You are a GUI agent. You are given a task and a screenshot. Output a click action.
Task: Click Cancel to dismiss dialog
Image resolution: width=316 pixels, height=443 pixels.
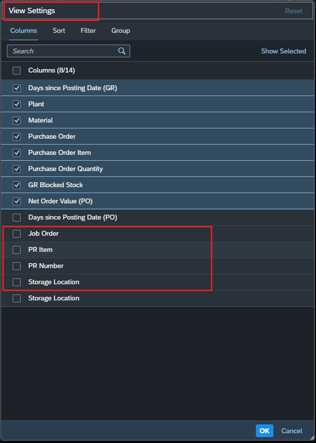(x=292, y=431)
